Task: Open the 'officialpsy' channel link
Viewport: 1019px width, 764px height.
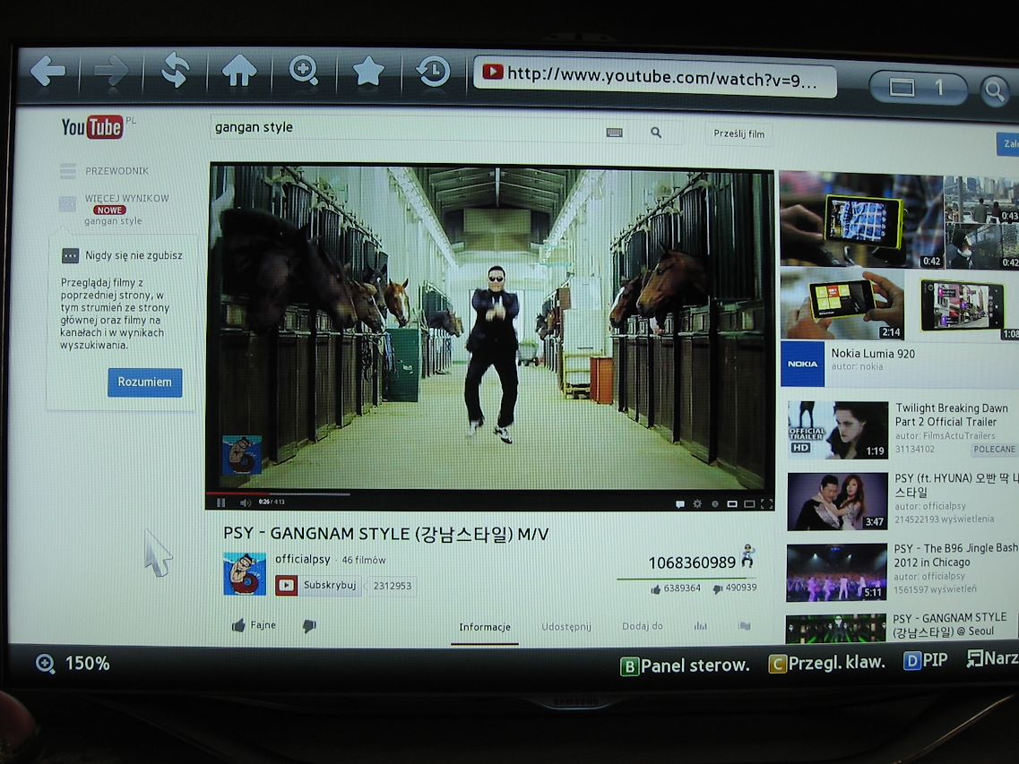Action: [302, 559]
